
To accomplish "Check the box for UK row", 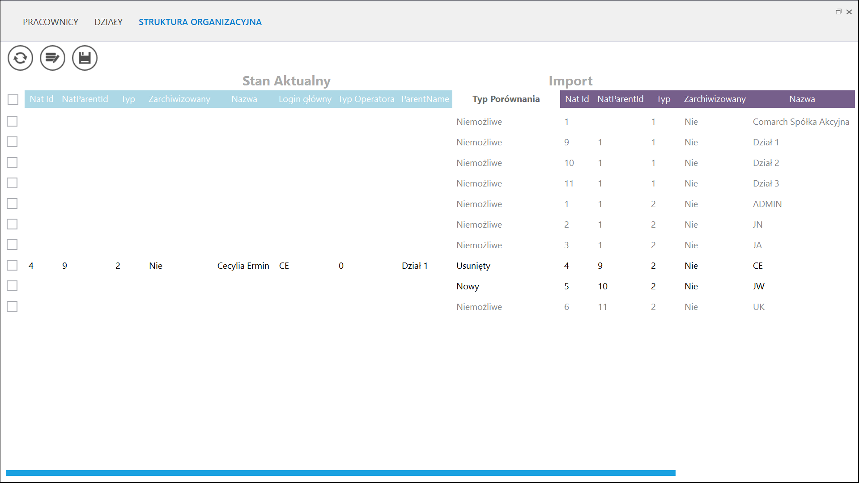I will [12, 306].
